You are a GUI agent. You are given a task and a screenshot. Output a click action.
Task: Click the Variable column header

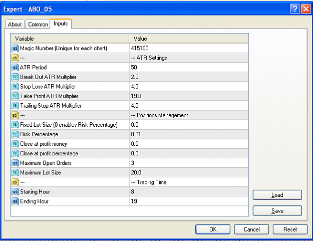coord(70,39)
